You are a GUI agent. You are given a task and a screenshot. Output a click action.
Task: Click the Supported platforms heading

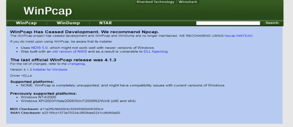click(x=32, y=82)
